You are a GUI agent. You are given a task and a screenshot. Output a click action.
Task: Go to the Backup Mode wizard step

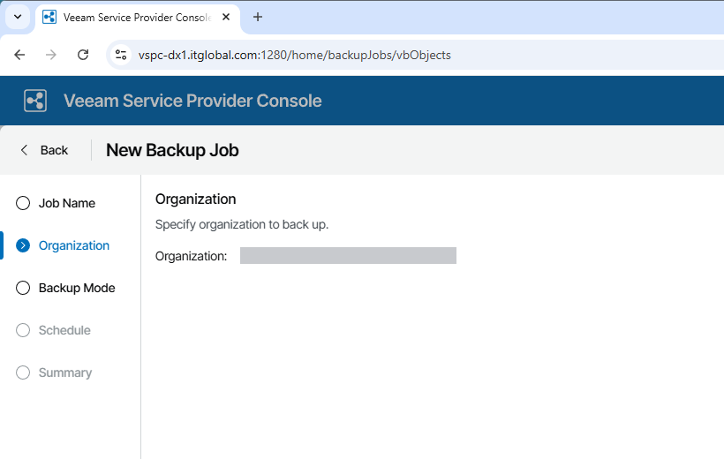pos(77,288)
